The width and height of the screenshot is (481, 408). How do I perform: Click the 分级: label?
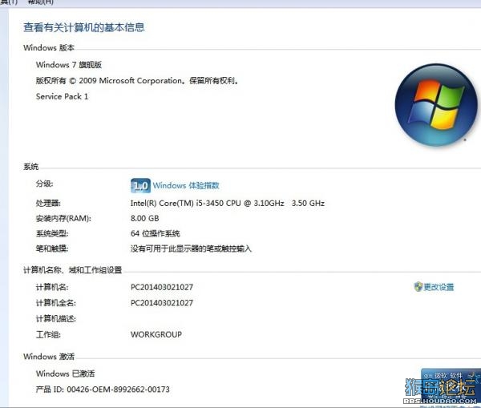pyautogui.click(x=44, y=184)
